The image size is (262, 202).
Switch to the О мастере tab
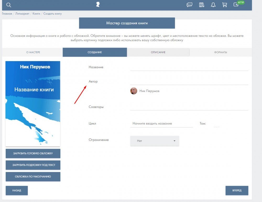click(x=33, y=52)
